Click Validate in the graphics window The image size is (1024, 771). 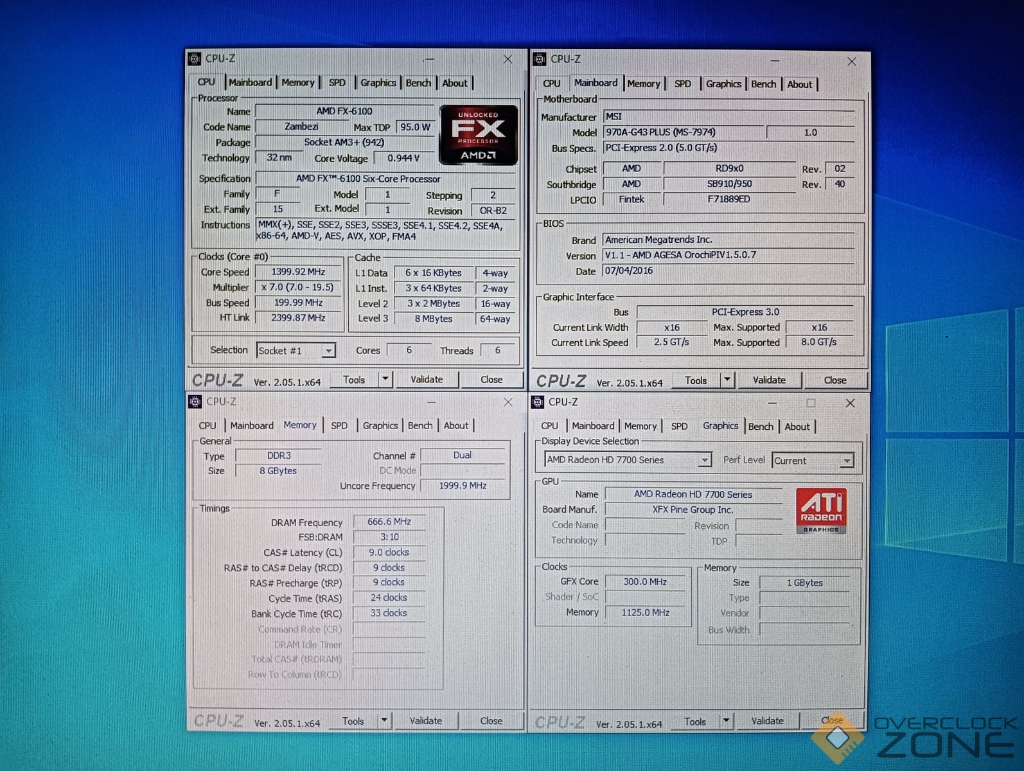coord(768,721)
